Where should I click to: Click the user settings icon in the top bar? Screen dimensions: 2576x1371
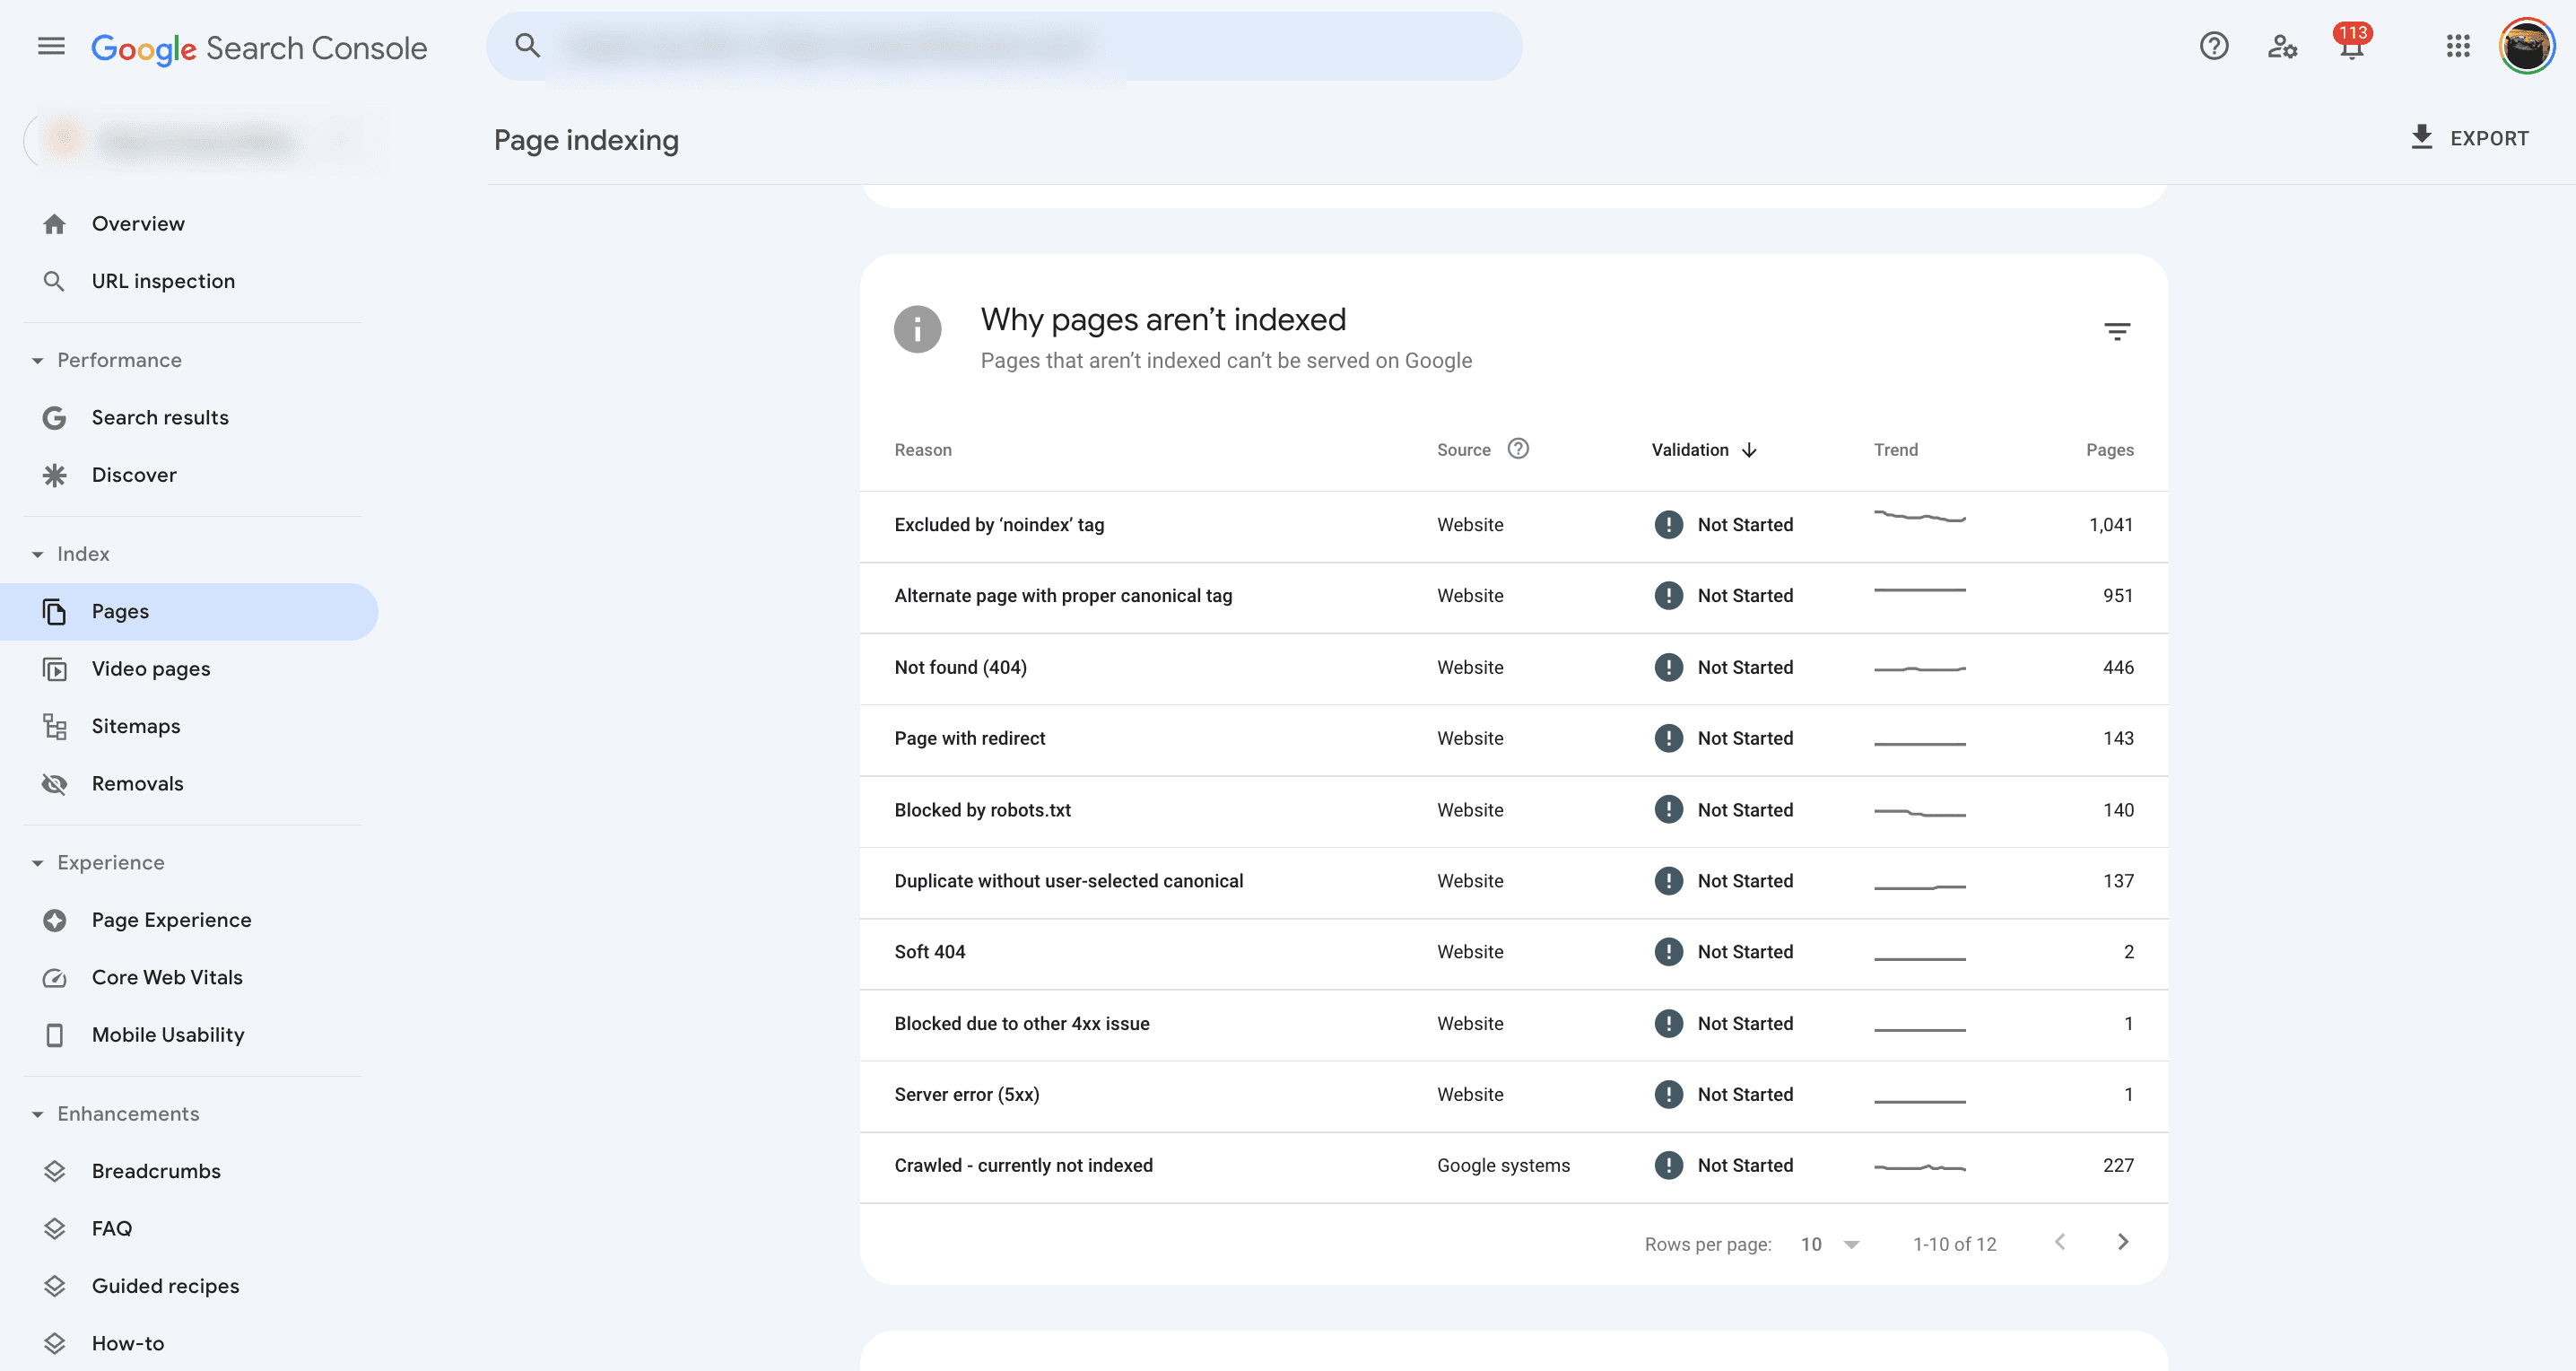pyautogui.click(x=2282, y=46)
